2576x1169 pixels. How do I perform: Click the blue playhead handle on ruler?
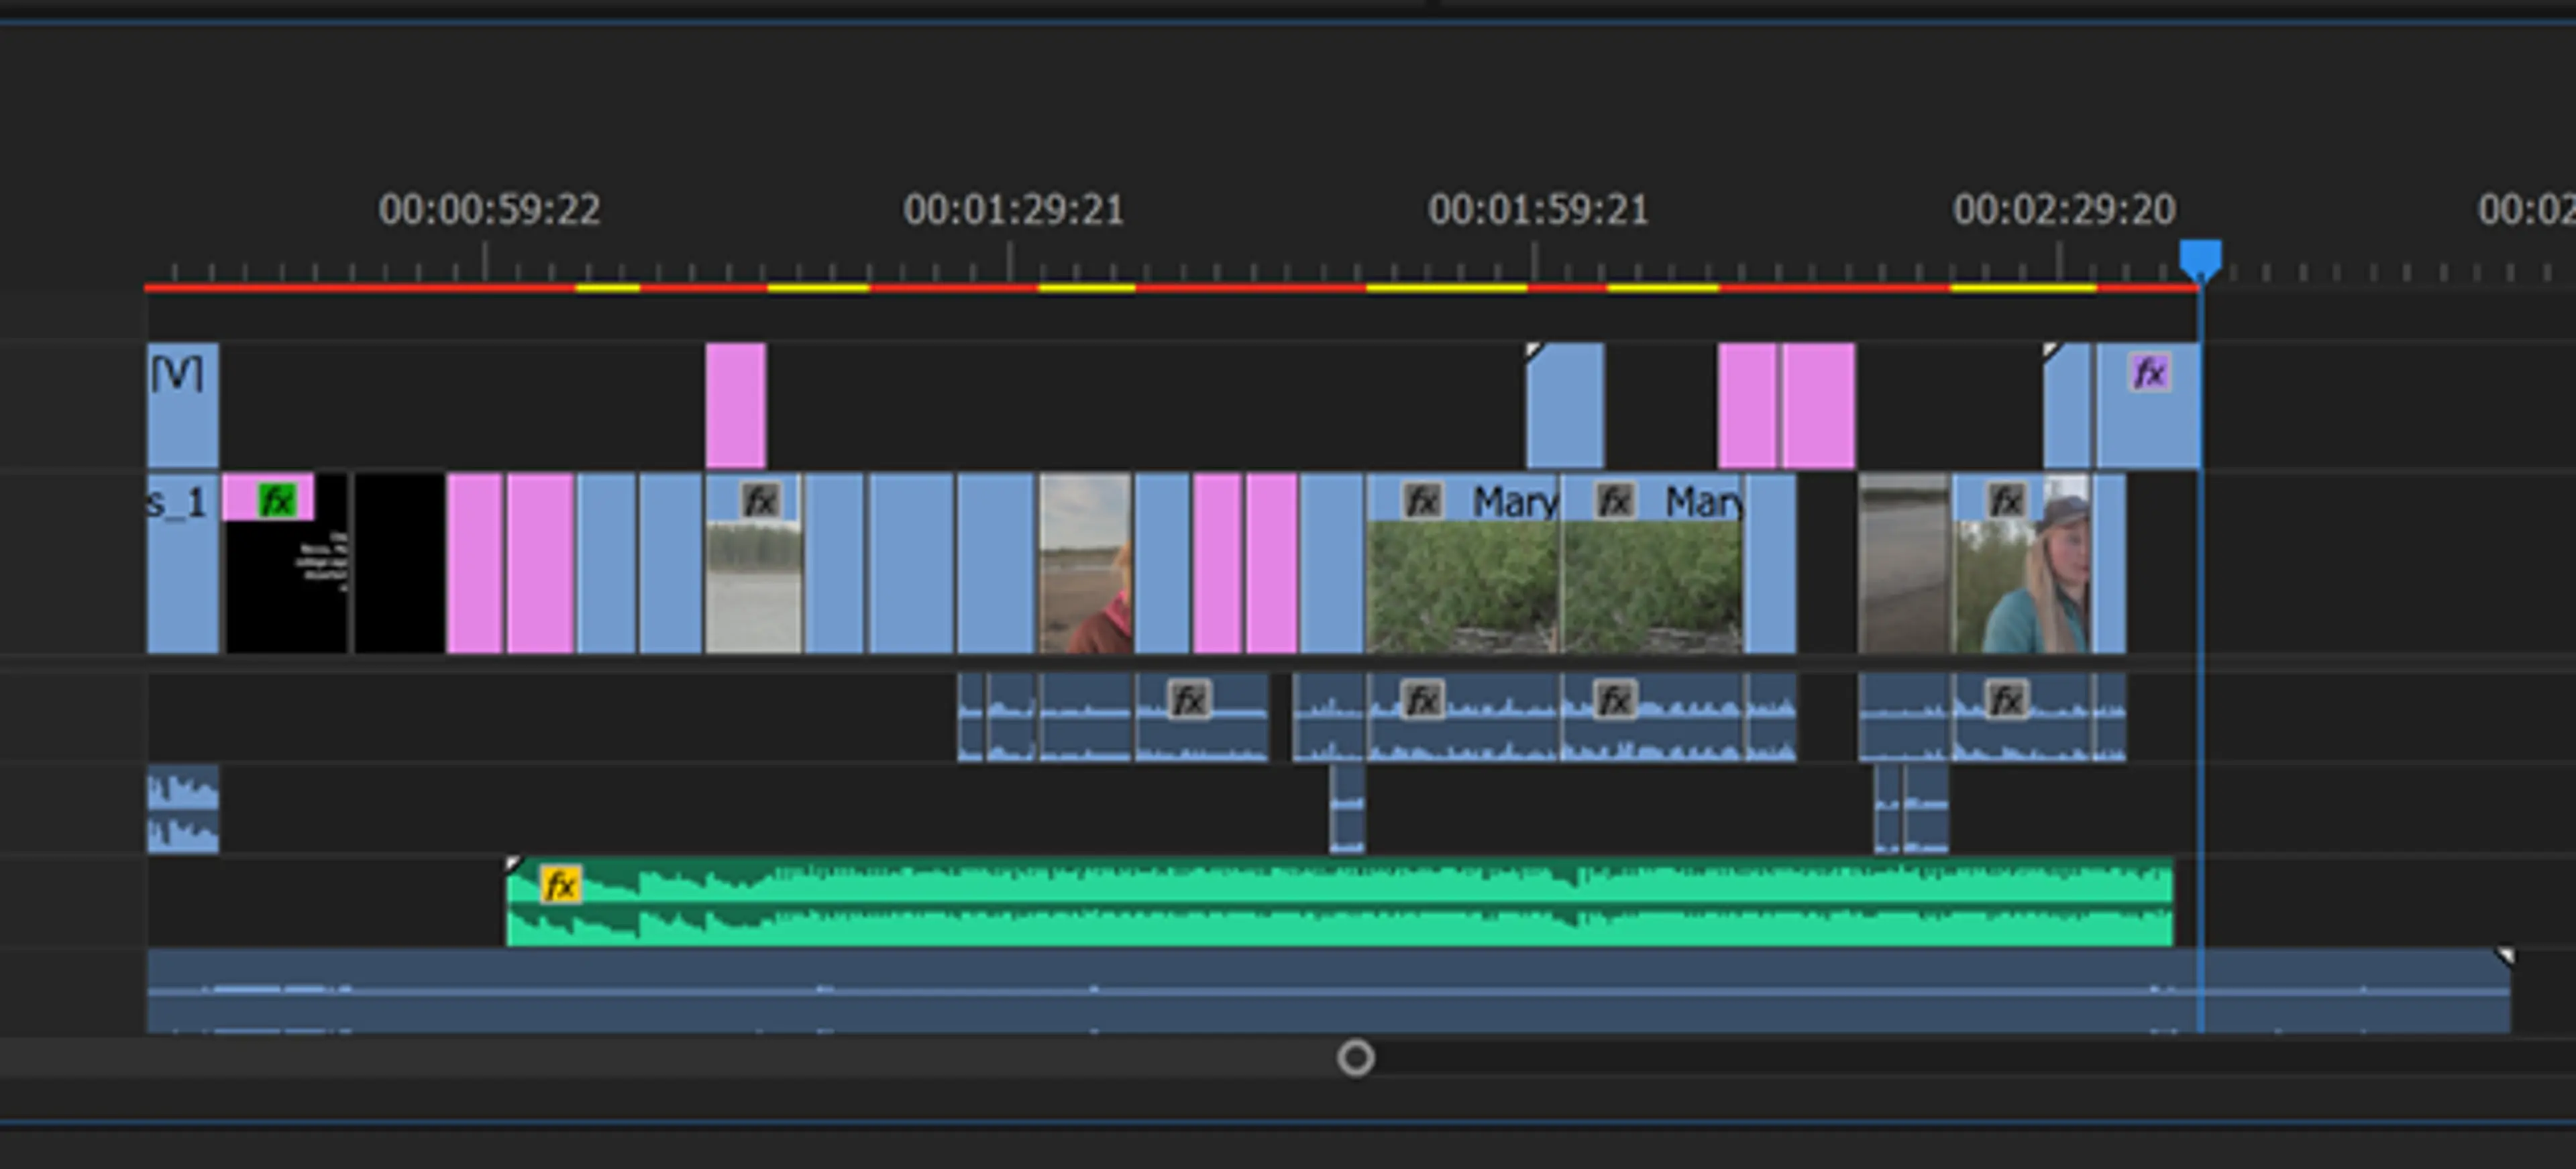2200,258
